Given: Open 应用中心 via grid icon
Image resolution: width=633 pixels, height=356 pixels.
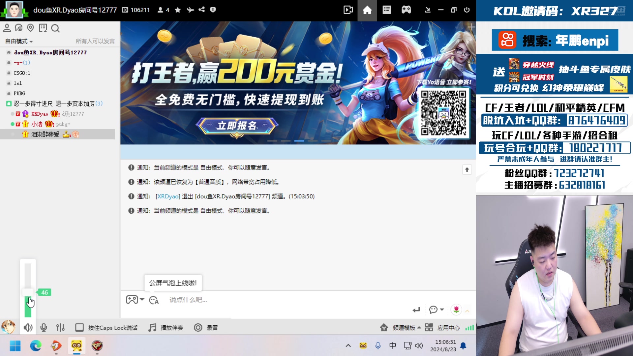Looking at the screenshot, I should pyautogui.click(x=429, y=327).
